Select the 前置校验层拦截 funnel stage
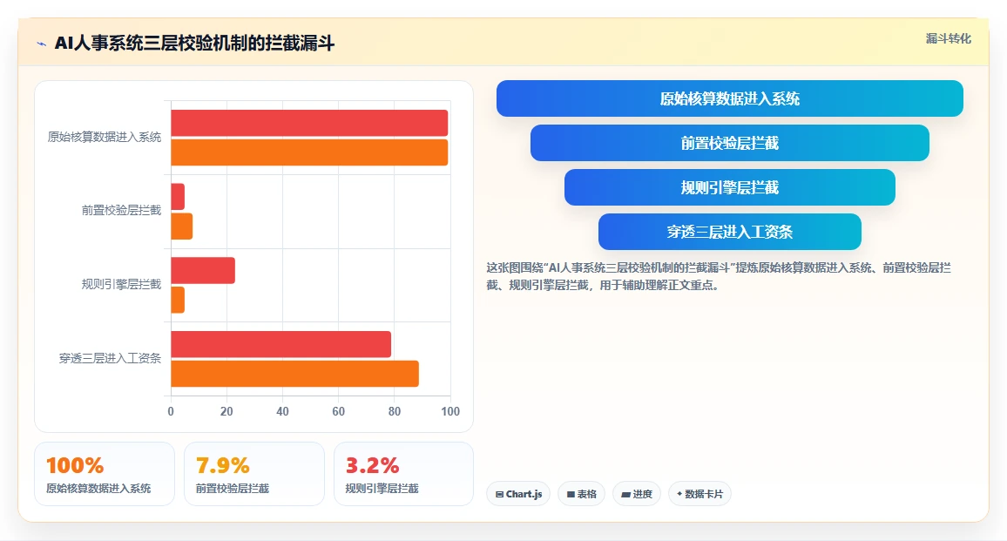1007x541 pixels. tap(730, 143)
